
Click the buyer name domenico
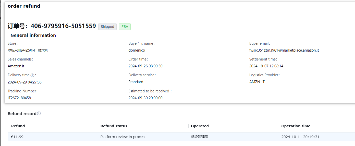[x=137, y=50]
